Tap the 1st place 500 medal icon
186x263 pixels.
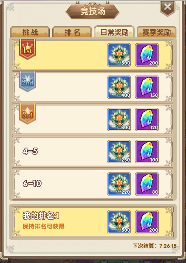pyautogui.click(x=119, y=55)
